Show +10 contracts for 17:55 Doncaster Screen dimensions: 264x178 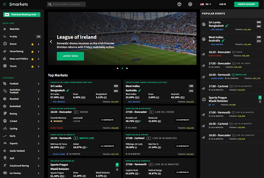pyautogui.click(x=182, y=120)
